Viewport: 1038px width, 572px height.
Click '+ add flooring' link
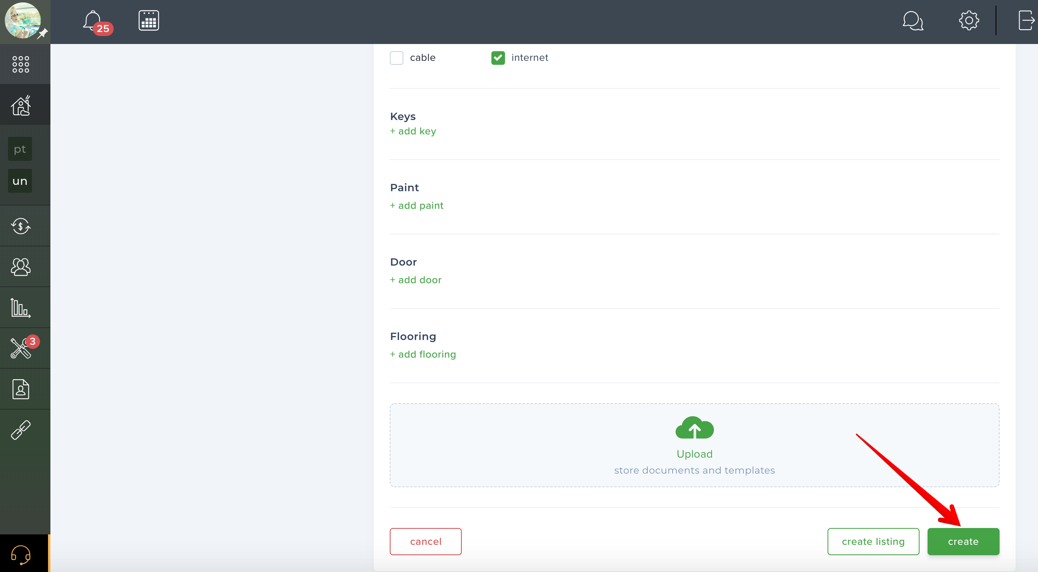point(423,354)
